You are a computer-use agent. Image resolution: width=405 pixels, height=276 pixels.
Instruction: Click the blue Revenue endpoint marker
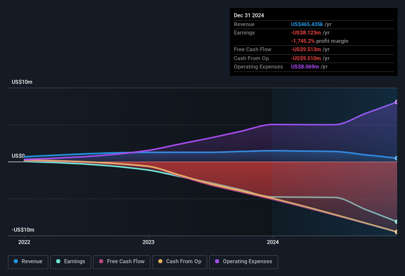coord(396,158)
